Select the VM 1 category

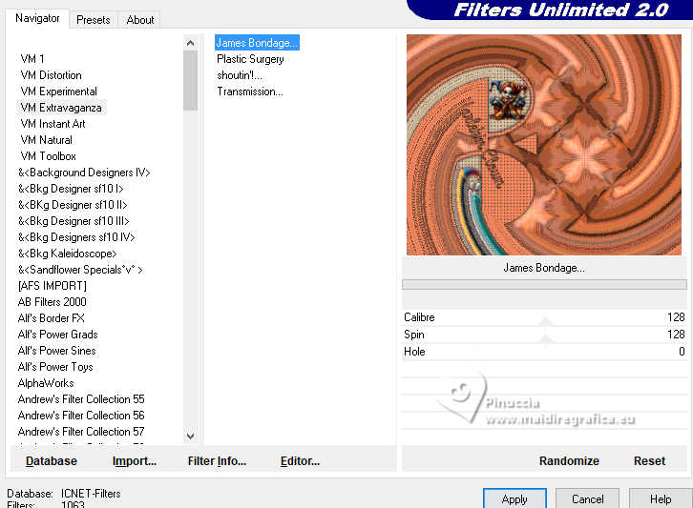point(32,59)
